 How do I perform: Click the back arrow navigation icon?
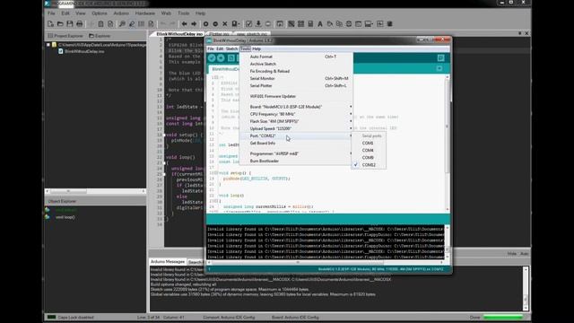[184, 24]
